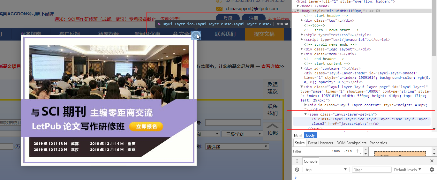Click the console prompt line
The image size is (437, 180).
[x=364, y=177]
